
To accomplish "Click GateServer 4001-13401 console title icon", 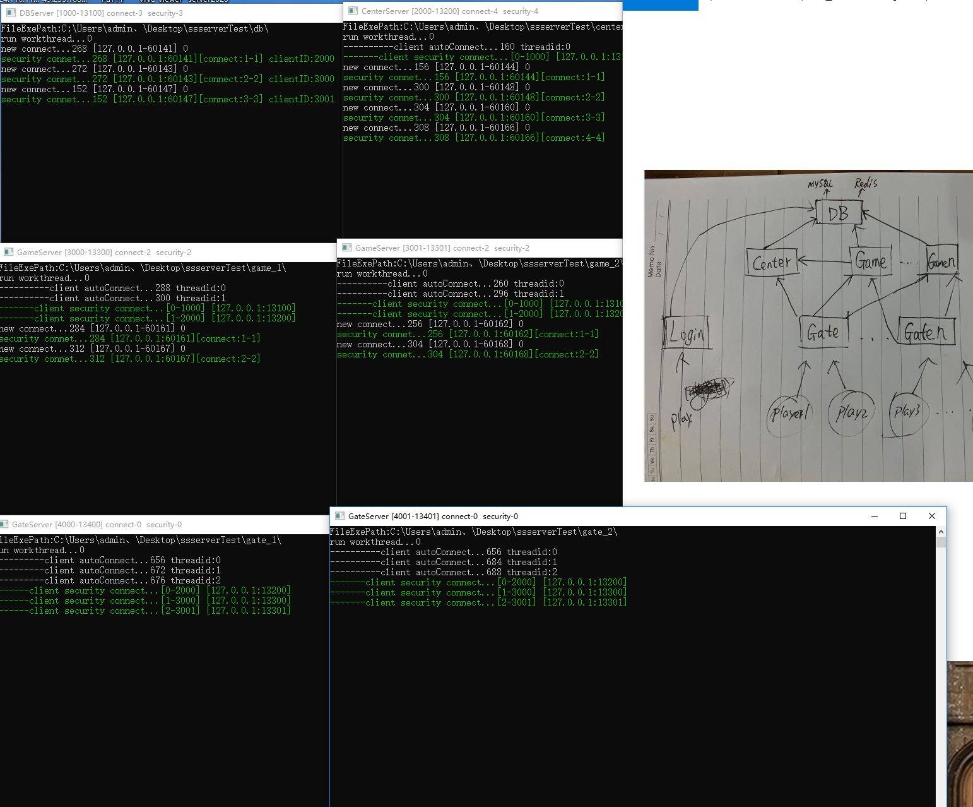I will tap(339, 516).
